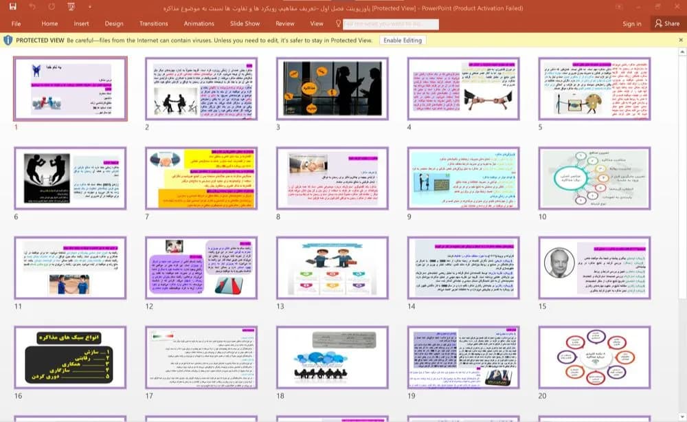Select slide 16 with the black list box

pyautogui.click(x=70, y=357)
